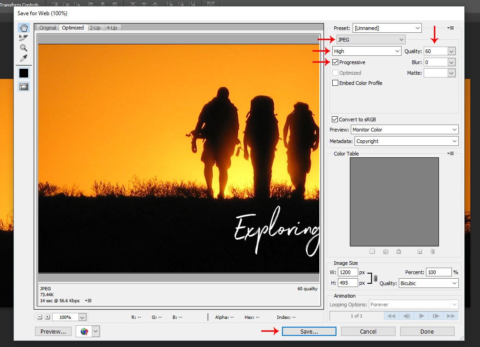Click the Preview... button
480x347 pixels.
coord(53,331)
